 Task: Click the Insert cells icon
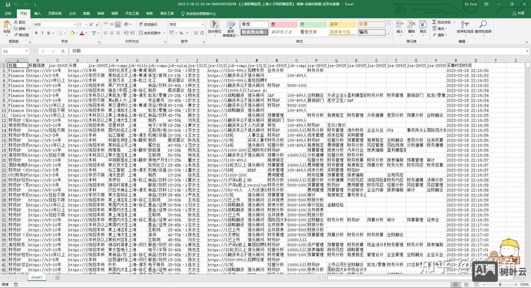400,25
